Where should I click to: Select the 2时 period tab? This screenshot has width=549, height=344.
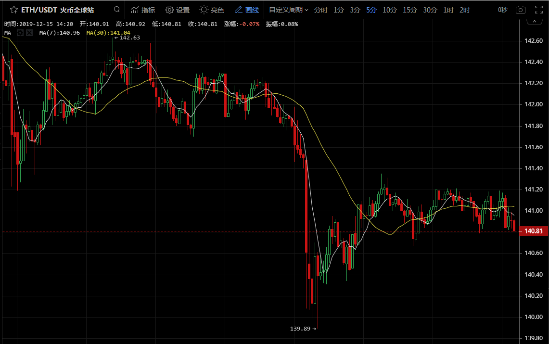(465, 10)
